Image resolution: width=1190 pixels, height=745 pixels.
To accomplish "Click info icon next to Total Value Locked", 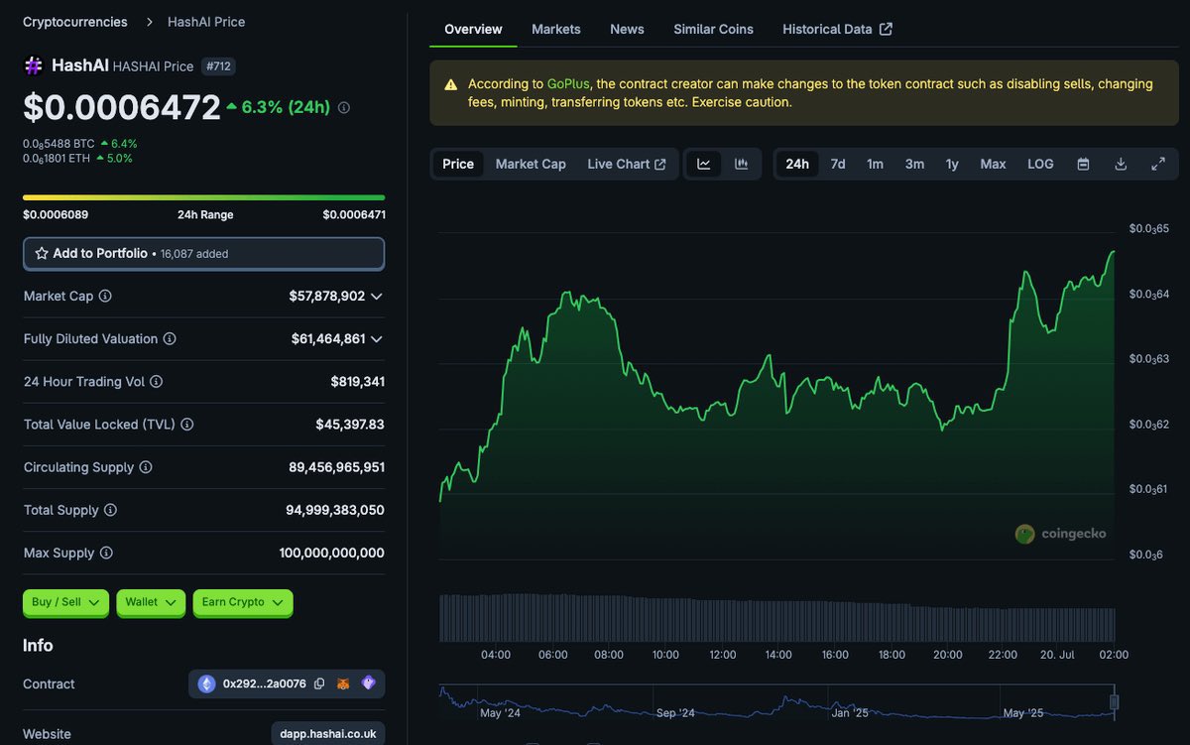I will (187, 424).
